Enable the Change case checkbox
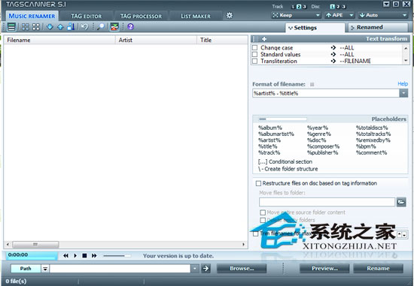 point(255,48)
